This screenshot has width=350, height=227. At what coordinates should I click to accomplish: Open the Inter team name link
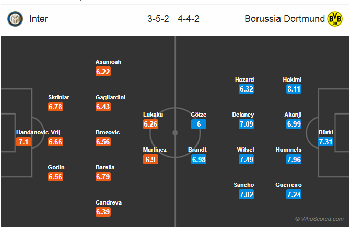[x=39, y=19]
